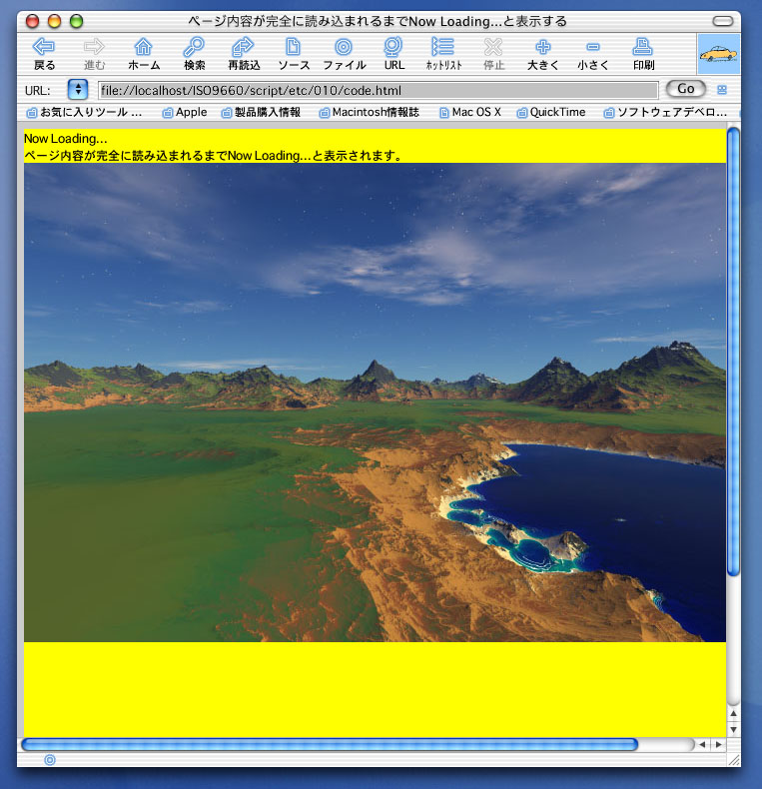Image resolution: width=762 pixels, height=789 pixels.
Task: Open Macintosh情報誌 bookmark
Action: coord(369,112)
